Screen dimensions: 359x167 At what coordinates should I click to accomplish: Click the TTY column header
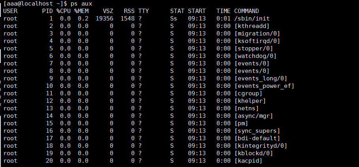pyautogui.click(x=143, y=11)
